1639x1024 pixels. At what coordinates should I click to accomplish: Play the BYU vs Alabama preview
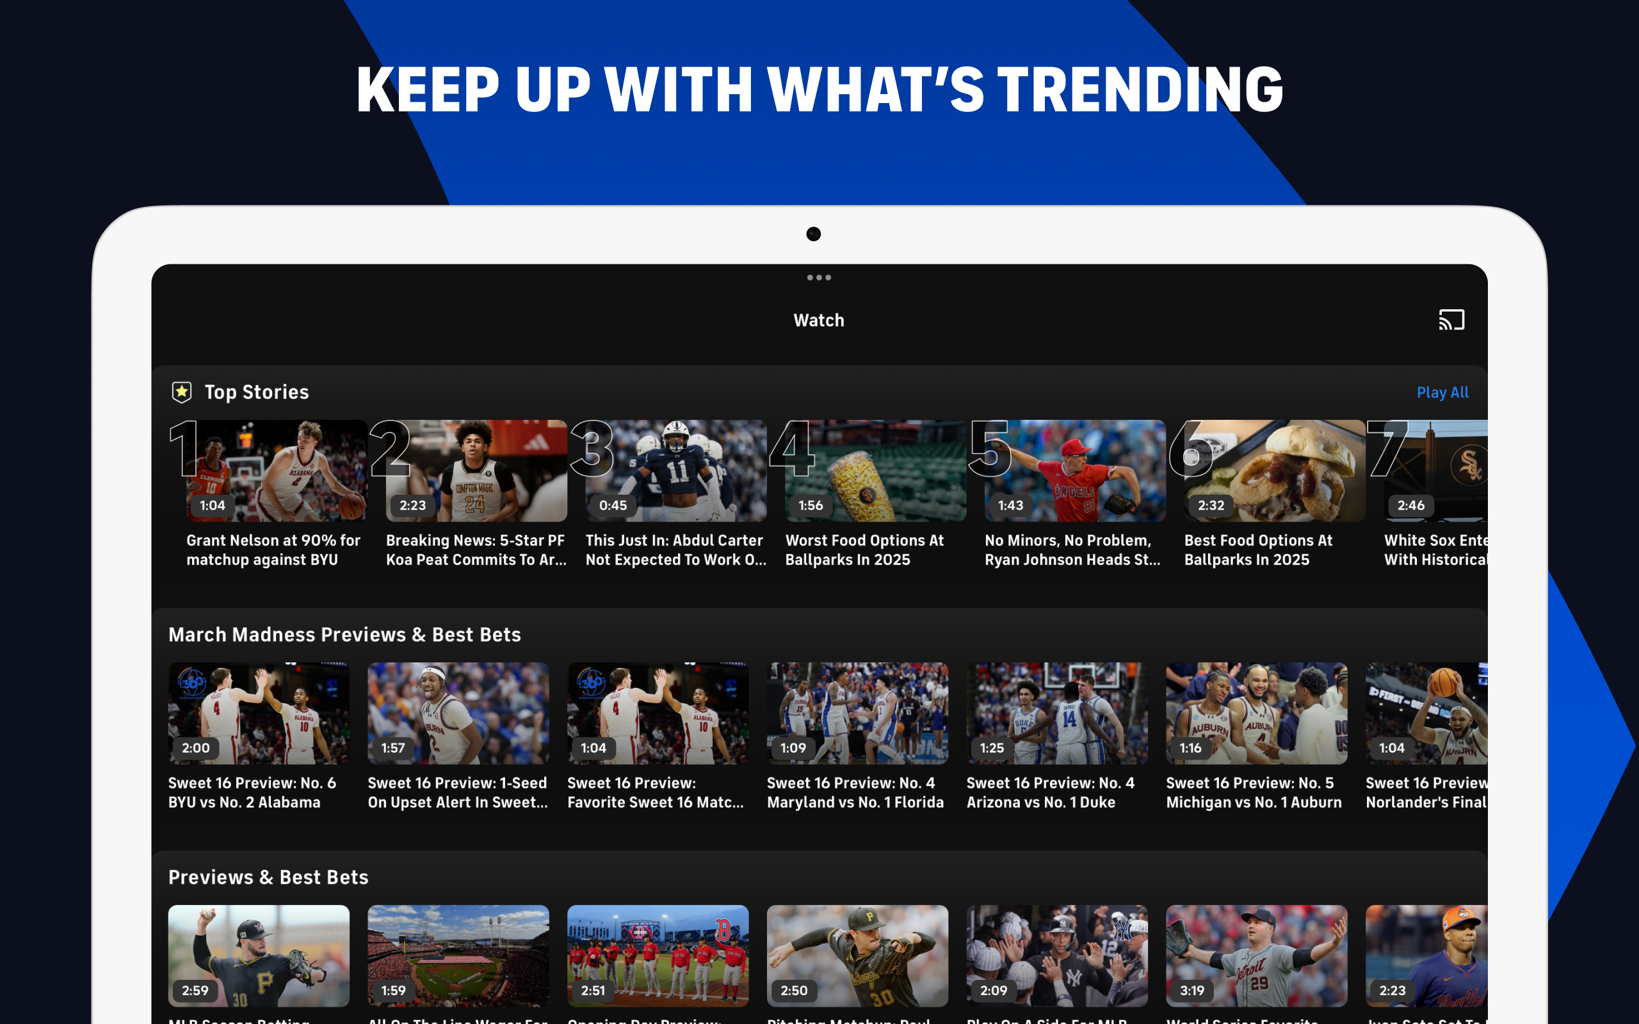tap(259, 713)
